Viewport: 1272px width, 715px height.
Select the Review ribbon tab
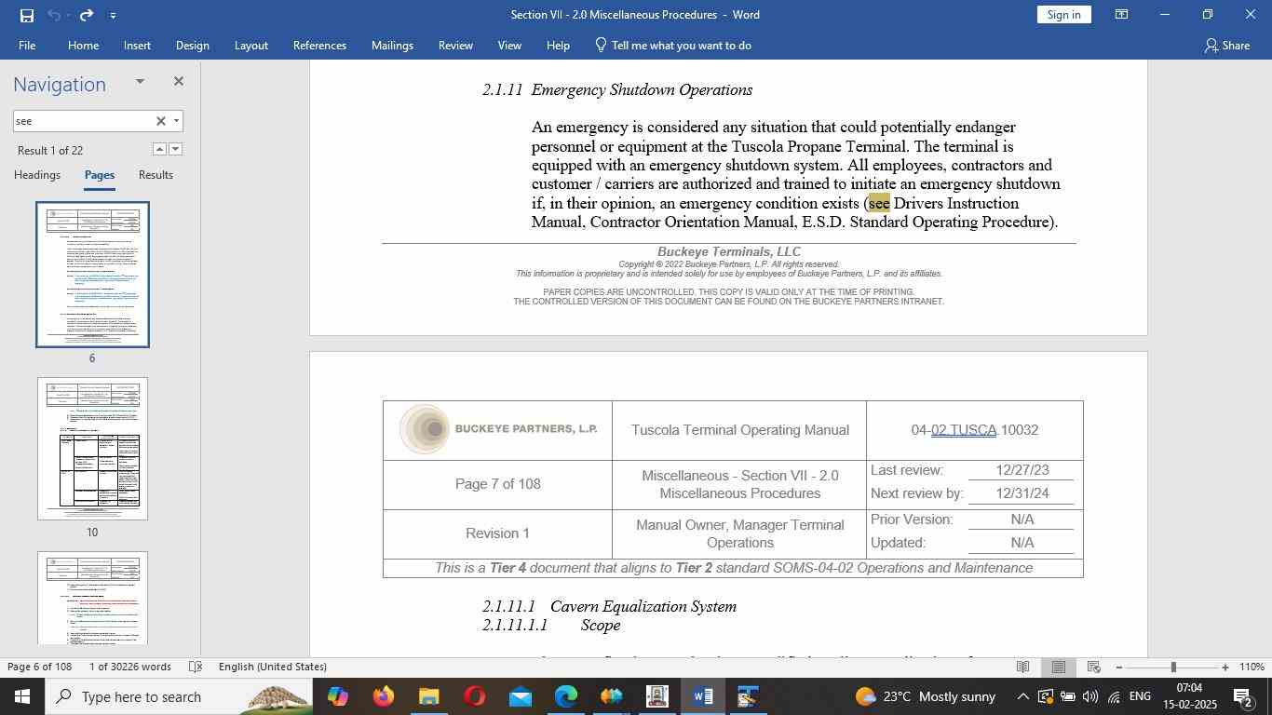(455, 45)
